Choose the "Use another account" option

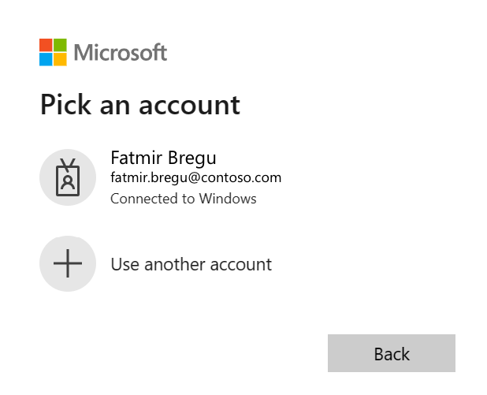pos(191,264)
